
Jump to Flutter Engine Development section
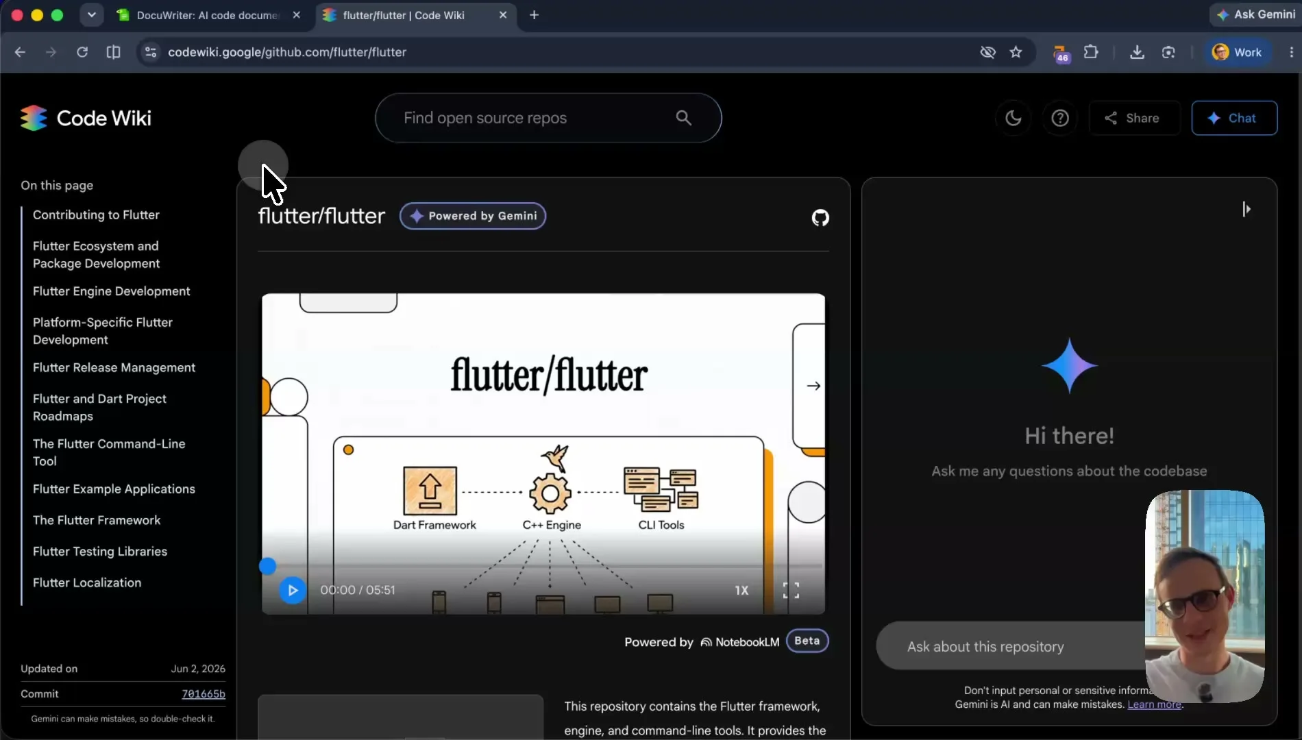111,291
